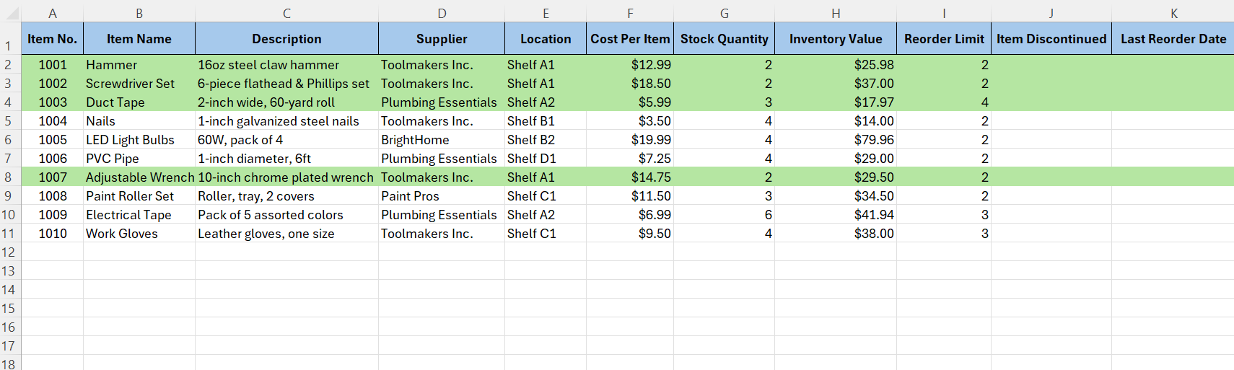The height and width of the screenshot is (370, 1234).
Task: Click the Shelf D1 location cell
Action: 545,159
